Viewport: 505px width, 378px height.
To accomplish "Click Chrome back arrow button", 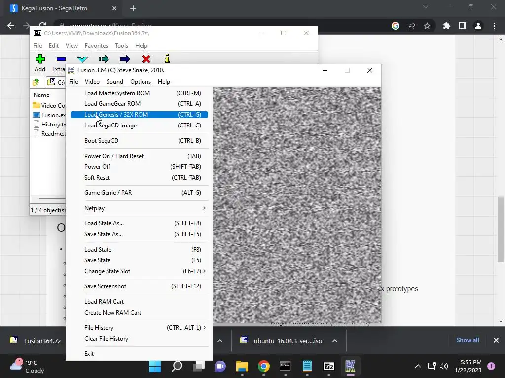I will pos(11,26).
